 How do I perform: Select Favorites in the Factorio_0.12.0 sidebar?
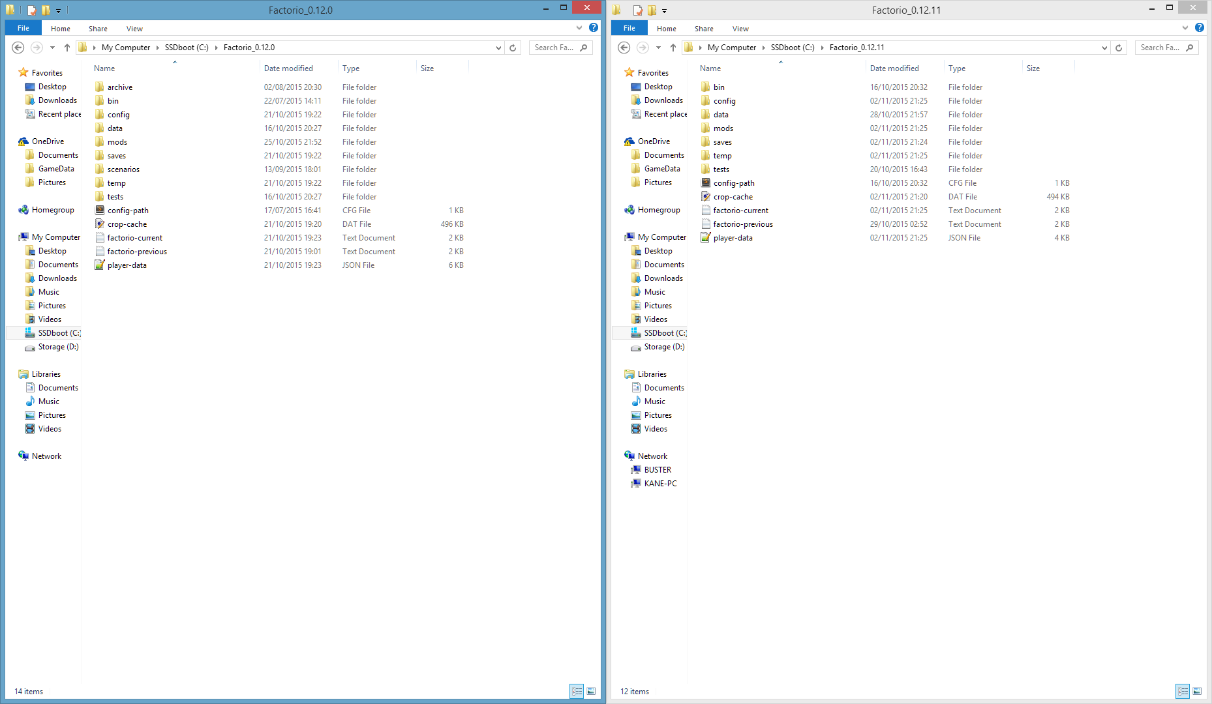click(x=47, y=73)
